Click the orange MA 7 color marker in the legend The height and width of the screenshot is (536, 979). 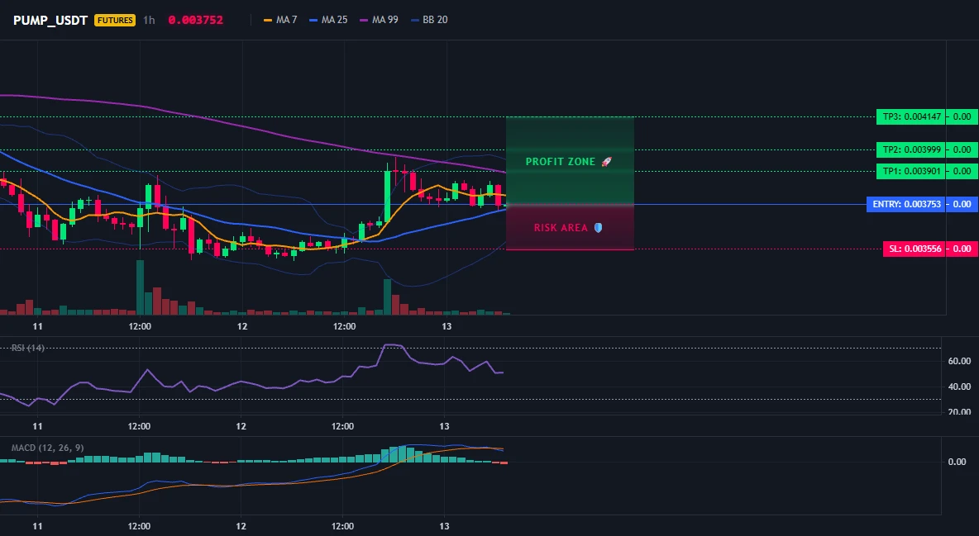coord(268,20)
